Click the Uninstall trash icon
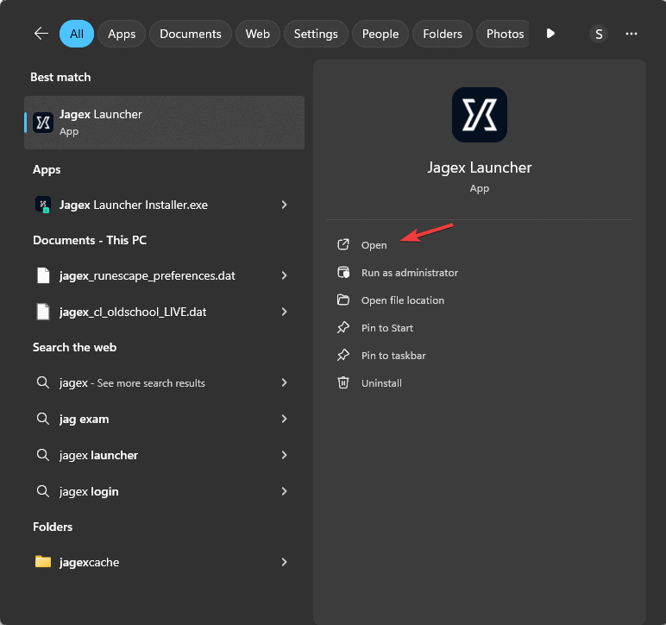Image resolution: width=666 pixels, height=625 pixels. pos(343,382)
